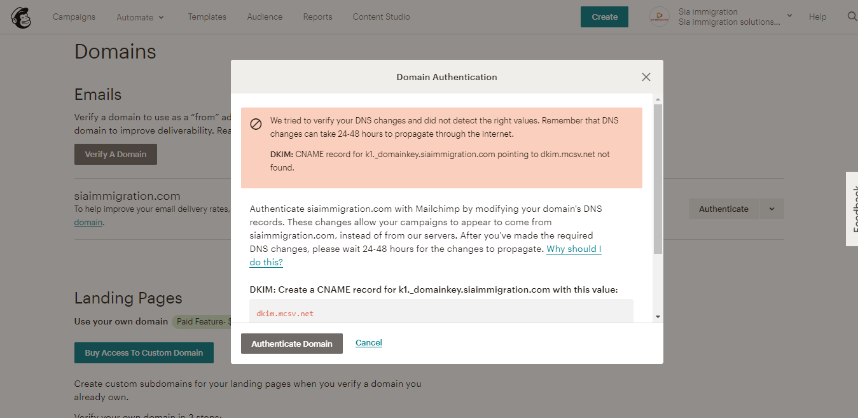Click the Create button
Viewport: 858px width, 418px height.
[x=604, y=17]
